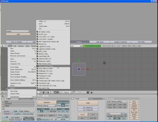Click the delete scene X button

(x=81, y=46)
